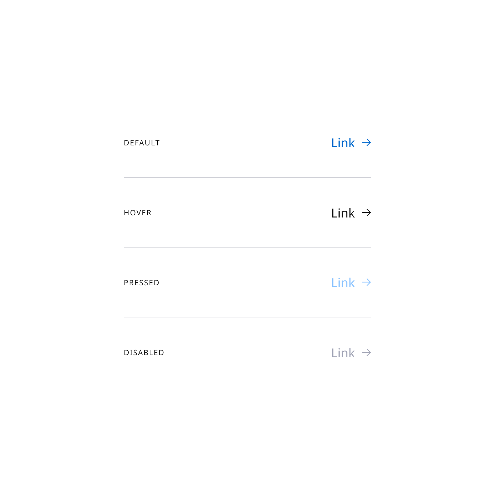The height and width of the screenshot is (495, 495).
Task: Click the divider line above the DISABLED row
Action: coord(247,317)
